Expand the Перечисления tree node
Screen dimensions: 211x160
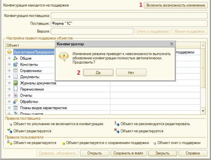point(9,89)
